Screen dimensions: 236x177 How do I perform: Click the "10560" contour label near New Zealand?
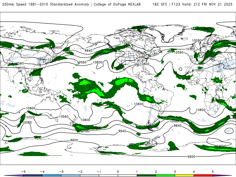coord(63,117)
